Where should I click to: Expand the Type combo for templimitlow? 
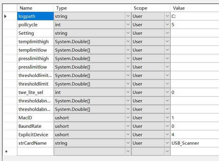click(128, 50)
